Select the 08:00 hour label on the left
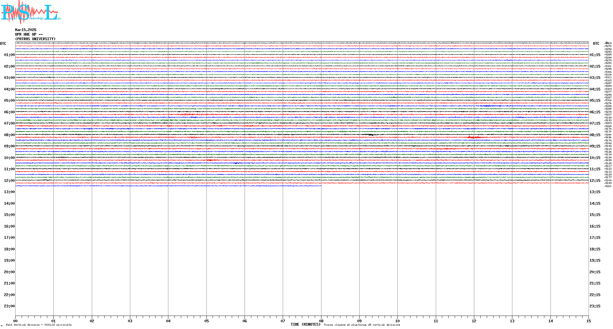The height and width of the screenshot is (329, 613). coord(9,135)
